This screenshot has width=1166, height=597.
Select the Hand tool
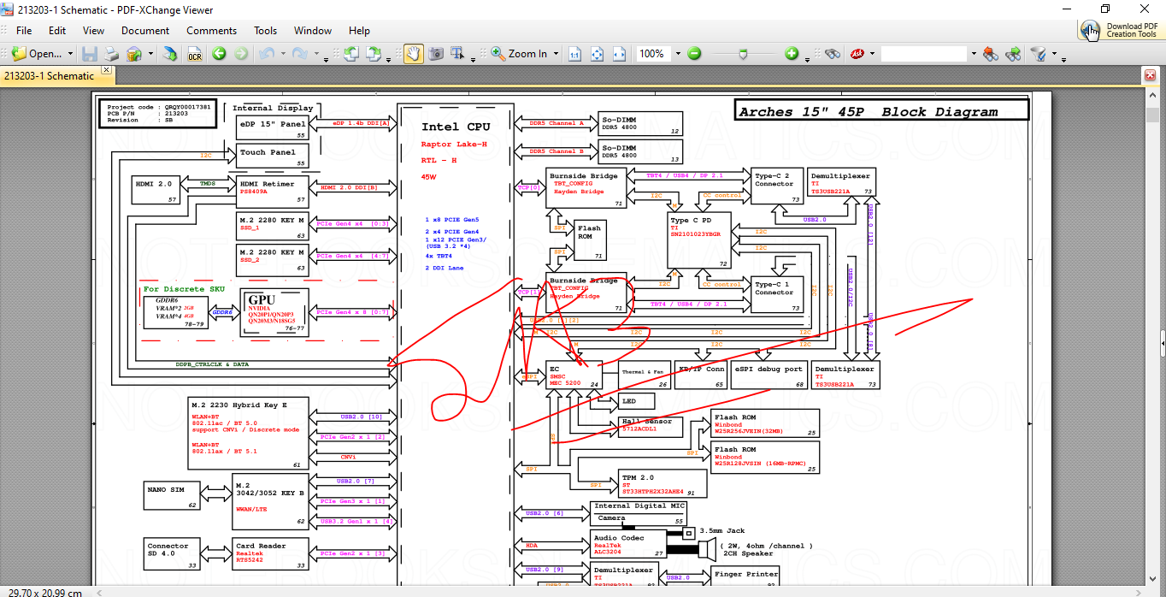414,54
